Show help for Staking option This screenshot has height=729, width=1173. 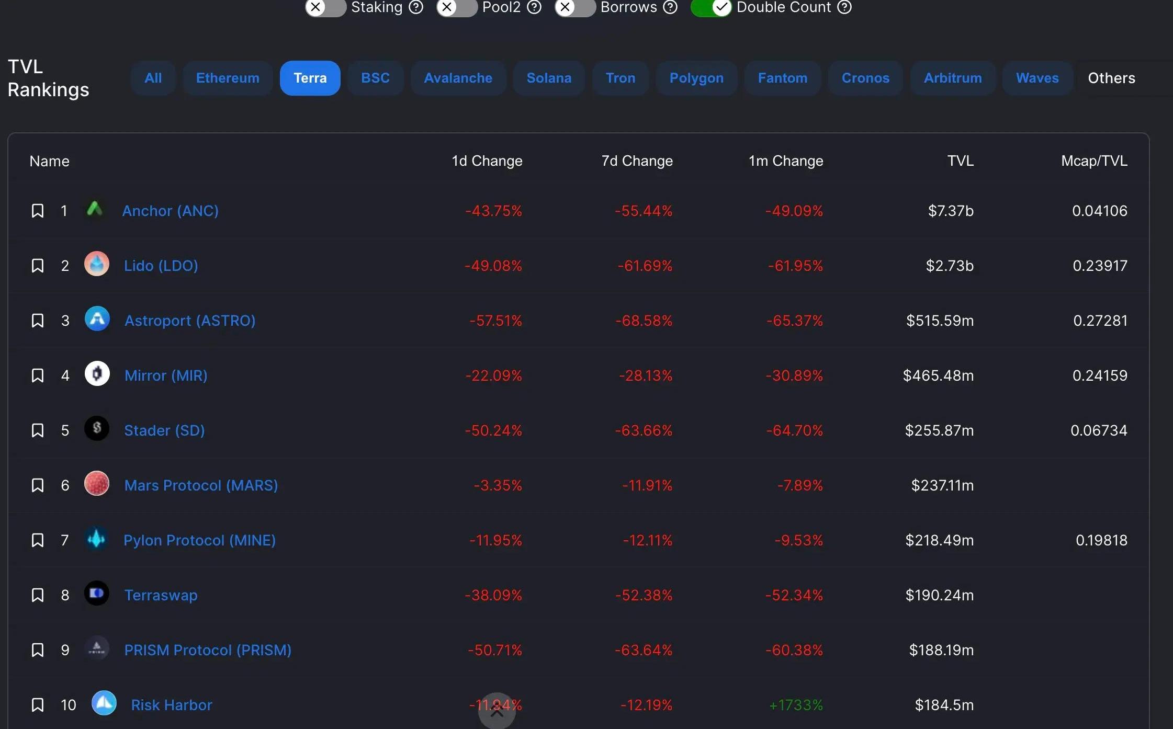416,7
